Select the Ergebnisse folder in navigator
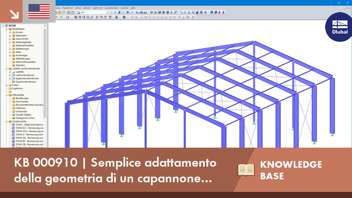 point(17,88)
